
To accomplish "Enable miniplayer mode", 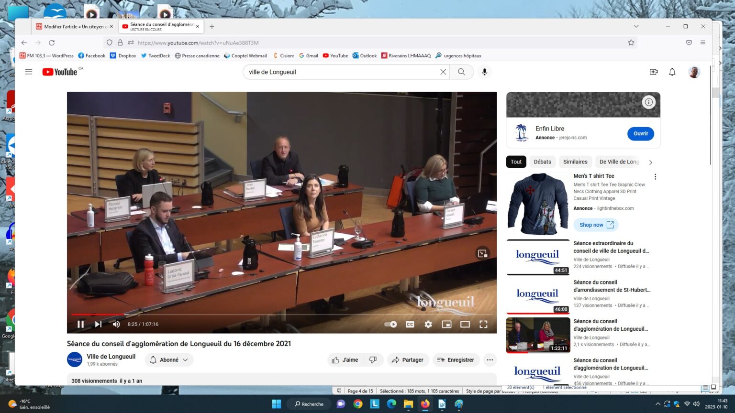I will 446,324.
